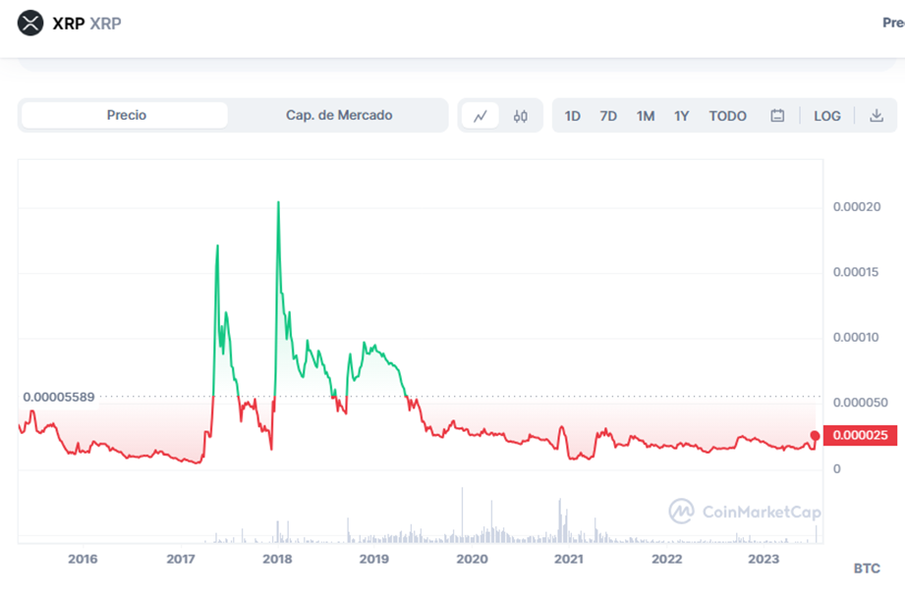Download chart data icon

click(x=877, y=116)
